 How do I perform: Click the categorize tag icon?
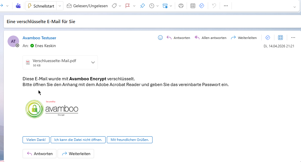click(114, 6)
